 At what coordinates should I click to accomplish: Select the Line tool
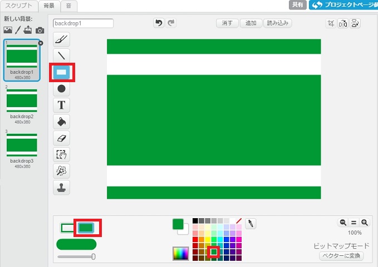click(61, 56)
